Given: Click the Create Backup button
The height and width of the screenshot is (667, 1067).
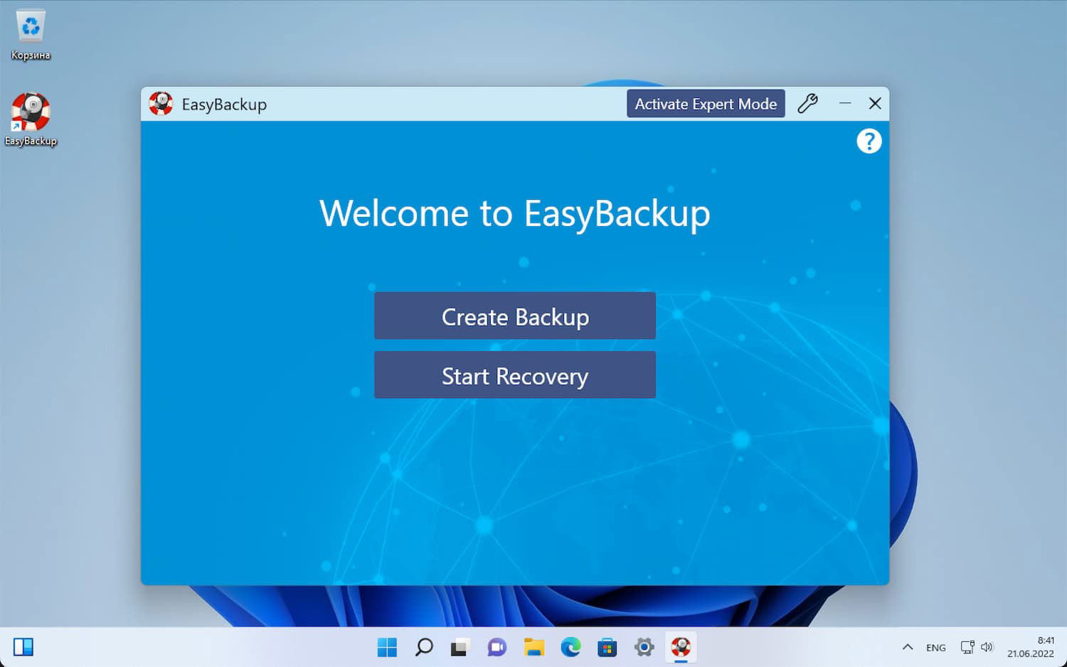Looking at the screenshot, I should coord(515,316).
